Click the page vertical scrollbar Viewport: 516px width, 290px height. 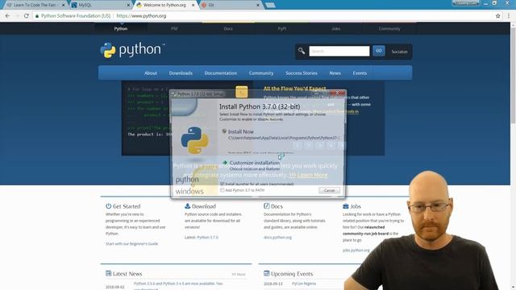click(513, 75)
